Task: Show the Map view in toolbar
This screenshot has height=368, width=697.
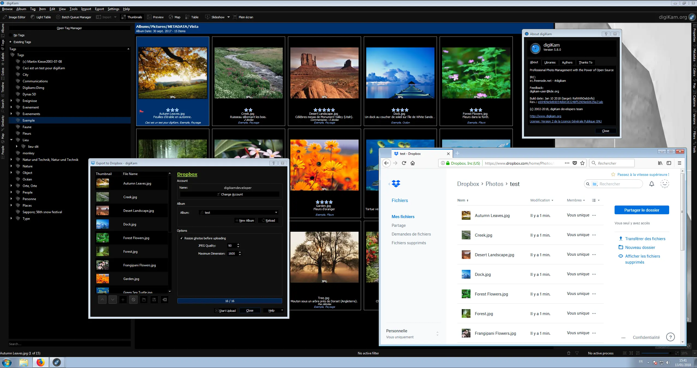Action: [x=174, y=17]
